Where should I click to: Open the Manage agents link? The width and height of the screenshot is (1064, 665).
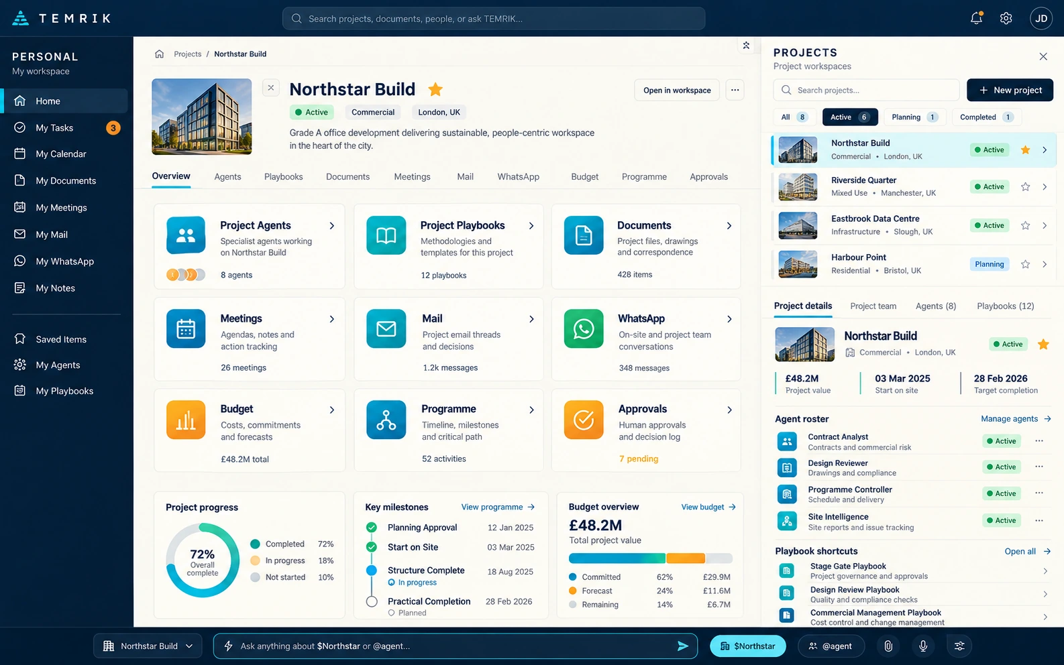click(x=1016, y=419)
